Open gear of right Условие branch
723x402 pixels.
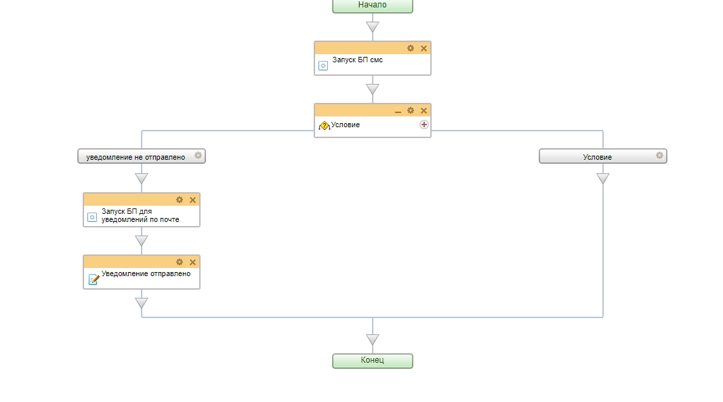click(659, 156)
